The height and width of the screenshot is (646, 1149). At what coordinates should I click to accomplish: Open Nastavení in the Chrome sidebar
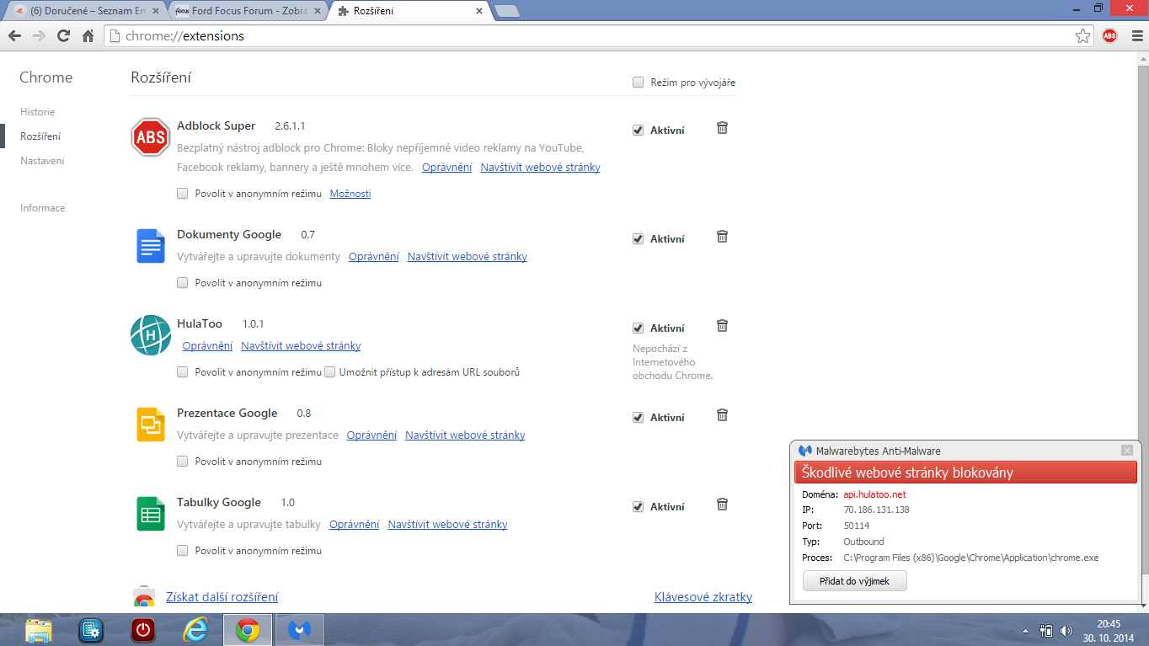42,161
